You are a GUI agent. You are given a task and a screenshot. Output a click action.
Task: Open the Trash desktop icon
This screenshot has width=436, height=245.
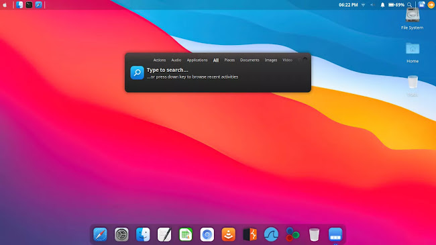[413, 85]
